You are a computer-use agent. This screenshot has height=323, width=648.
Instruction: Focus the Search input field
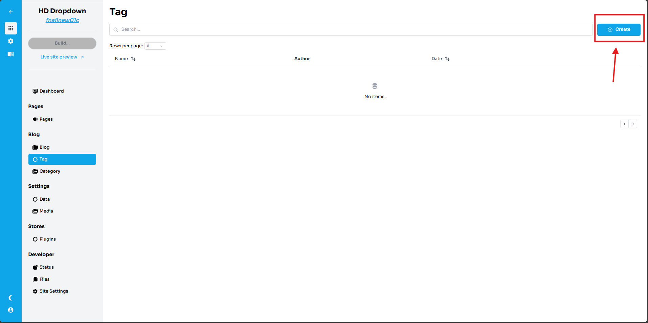(x=351, y=30)
